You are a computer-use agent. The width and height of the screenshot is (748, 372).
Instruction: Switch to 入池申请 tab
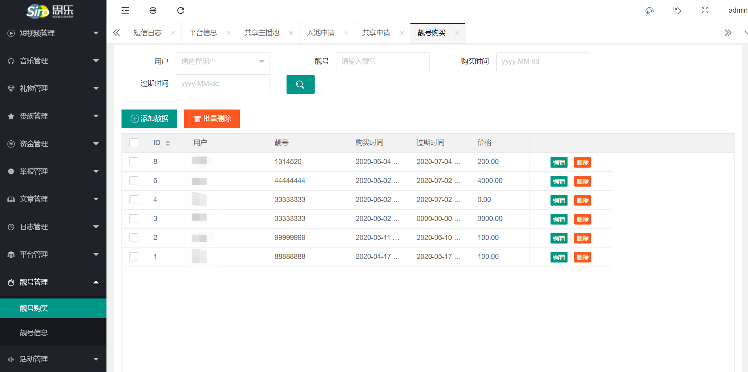pyautogui.click(x=321, y=33)
